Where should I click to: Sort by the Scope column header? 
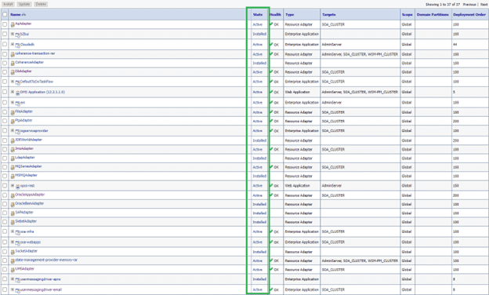[x=407, y=15]
